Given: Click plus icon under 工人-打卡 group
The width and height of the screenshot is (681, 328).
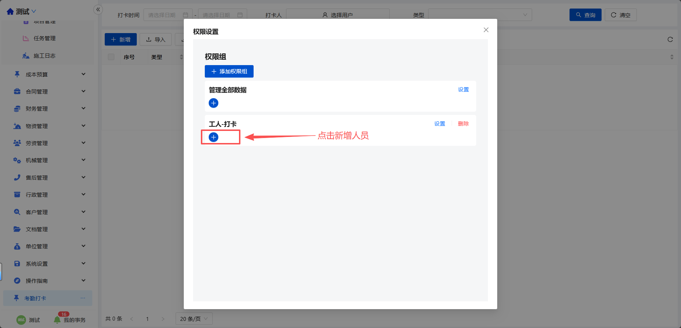Looking at the screenshot, I should point(213,137).
